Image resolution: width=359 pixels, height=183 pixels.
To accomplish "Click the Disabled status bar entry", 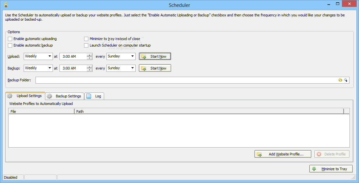I will 13,177.
